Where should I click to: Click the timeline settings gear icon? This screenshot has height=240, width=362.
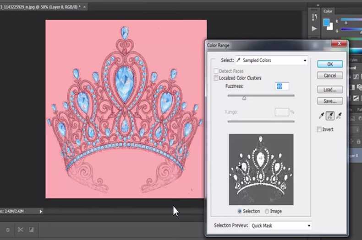(x=8, y=229)
